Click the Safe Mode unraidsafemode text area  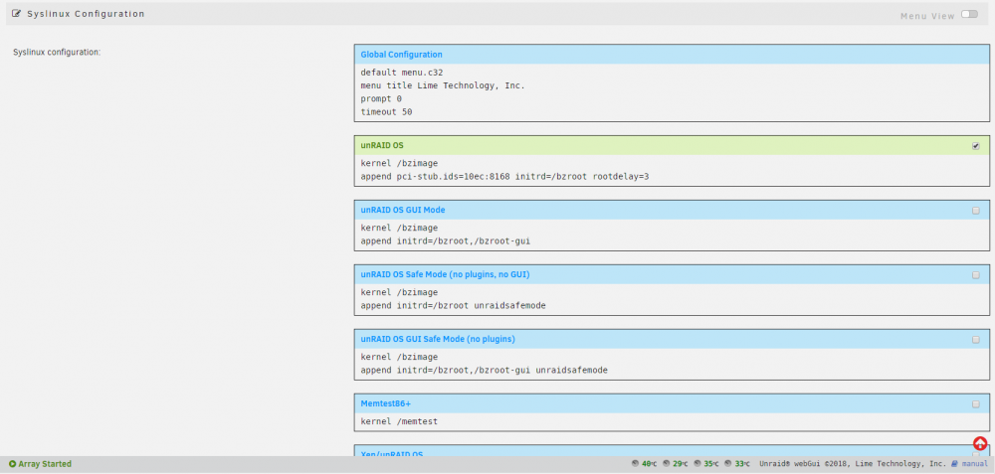tap(672, 299)
